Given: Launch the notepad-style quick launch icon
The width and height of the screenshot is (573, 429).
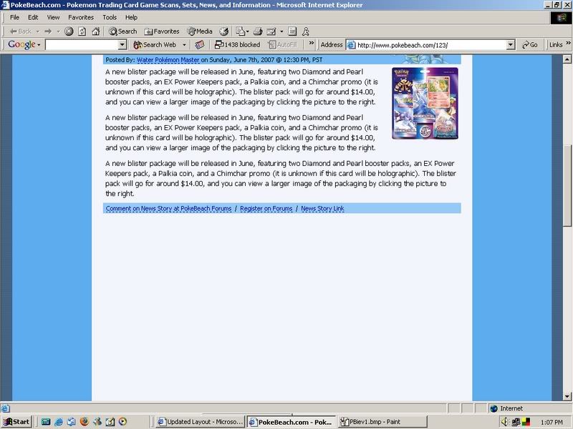Looking at the screenshot, I should click(110, 422).
